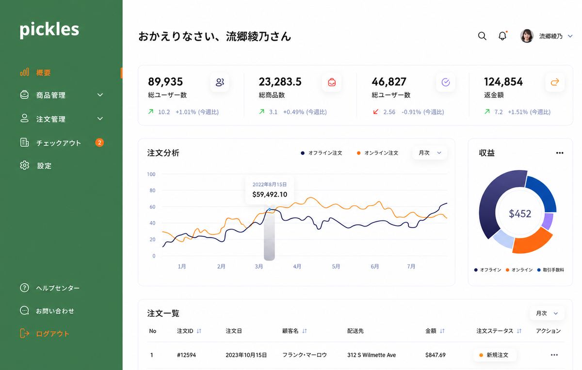
Task: Toggle オンライン in the revenue legend
Action: pyautogui.click(x=519, y=270)
